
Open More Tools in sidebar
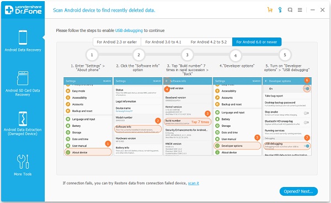tap(23, 165)
